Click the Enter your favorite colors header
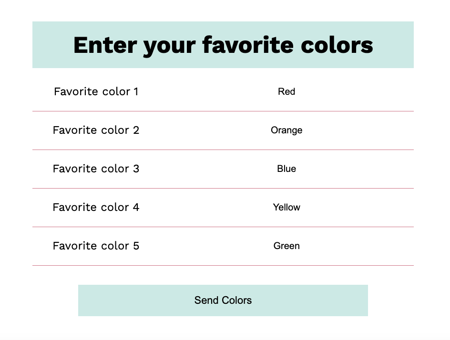The image size is (450, 340). (223, 44)
